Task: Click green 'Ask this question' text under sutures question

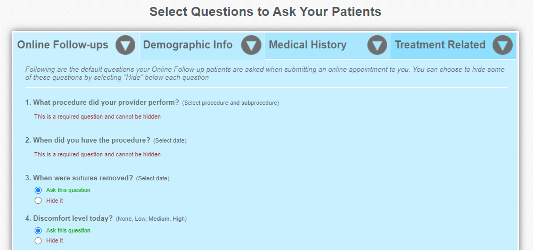Action: point(68,190)
